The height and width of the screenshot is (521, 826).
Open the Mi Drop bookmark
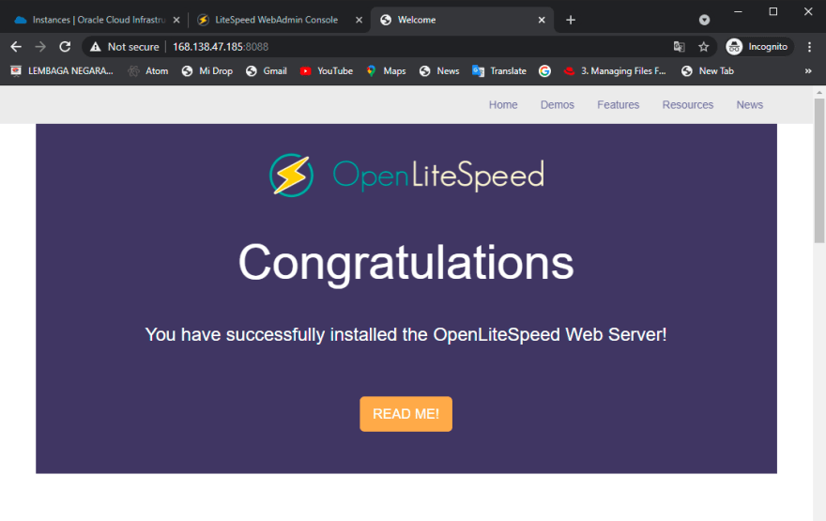pos(207,71)
